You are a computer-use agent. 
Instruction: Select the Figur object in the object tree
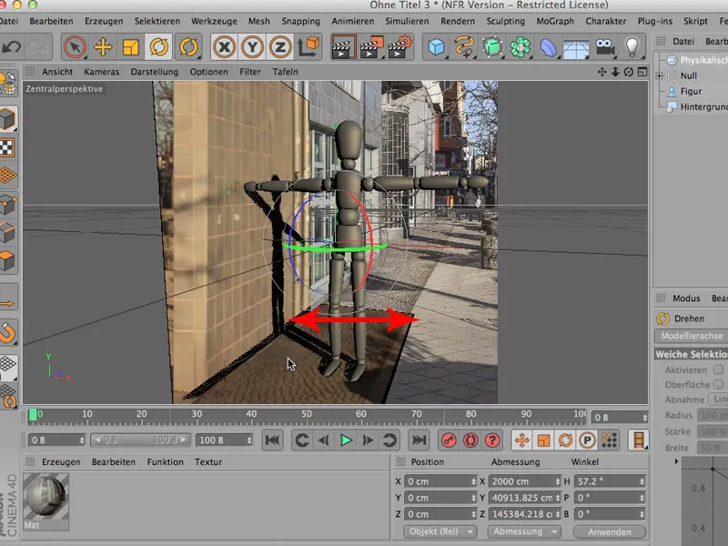point(691,92)
